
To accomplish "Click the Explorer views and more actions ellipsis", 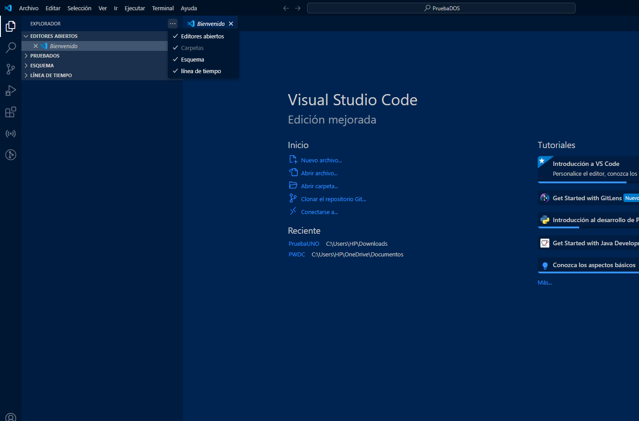I will pyautogui.click(x=173, y=24).
